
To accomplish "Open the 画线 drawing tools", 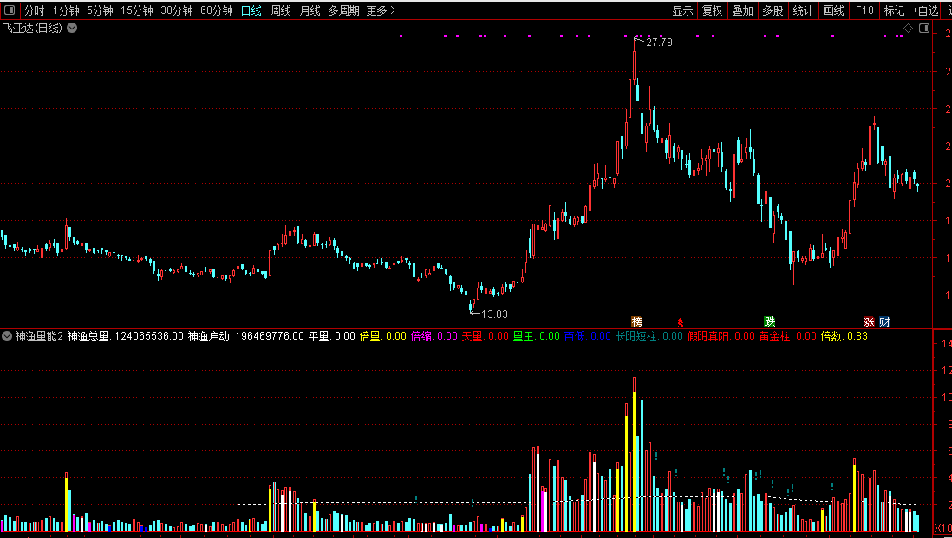I will (833, 10).
